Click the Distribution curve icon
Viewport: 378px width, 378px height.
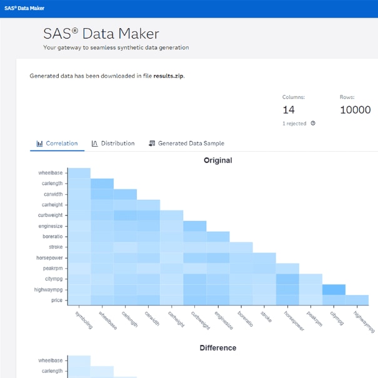click(x=94, y=144)
